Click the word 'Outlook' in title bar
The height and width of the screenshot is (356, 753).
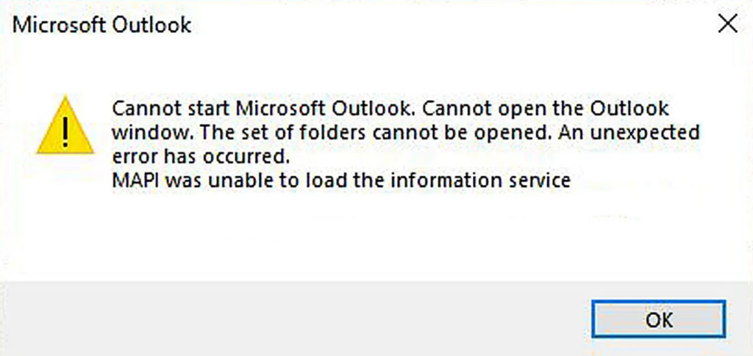[x=151, y=24]
